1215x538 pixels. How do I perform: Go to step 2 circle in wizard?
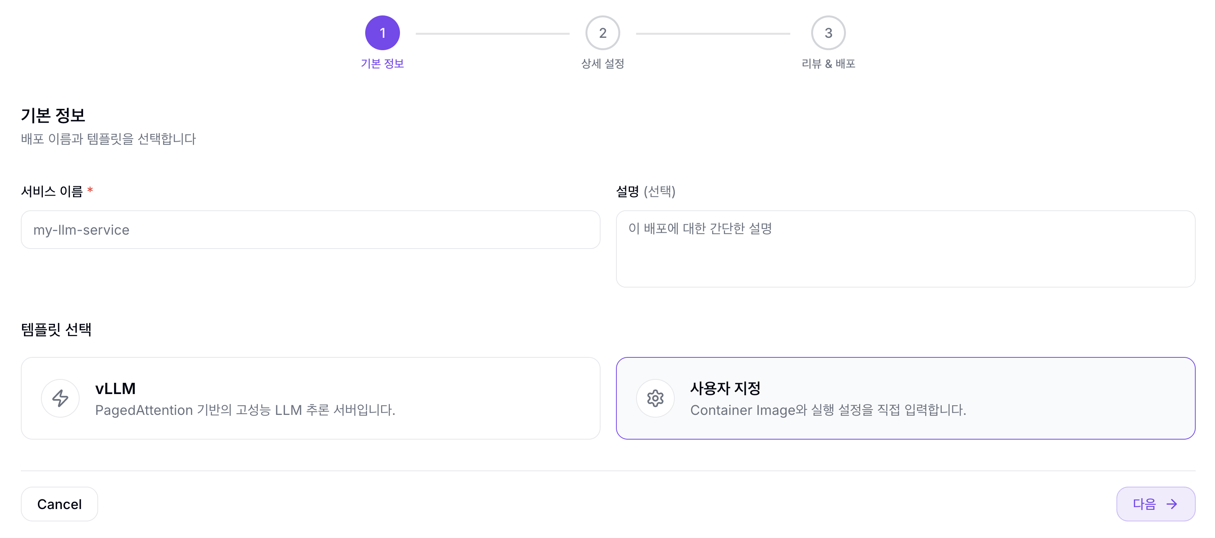[x=602, y=32]
